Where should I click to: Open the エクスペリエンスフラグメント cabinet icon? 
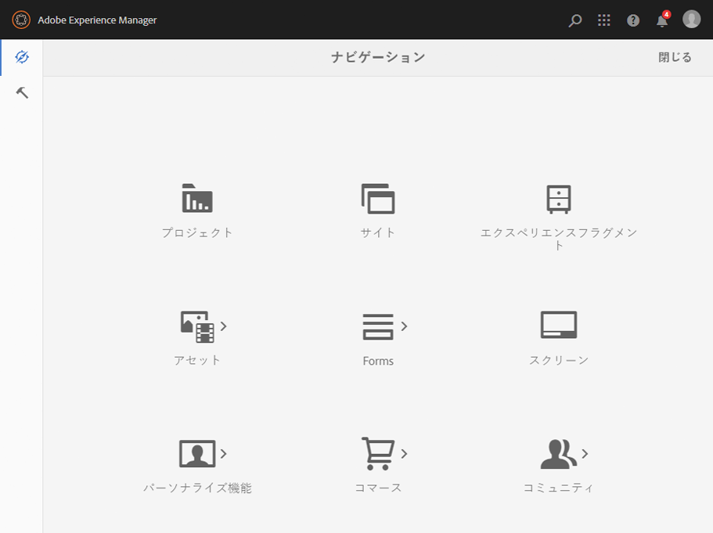[x=558, y=200]
